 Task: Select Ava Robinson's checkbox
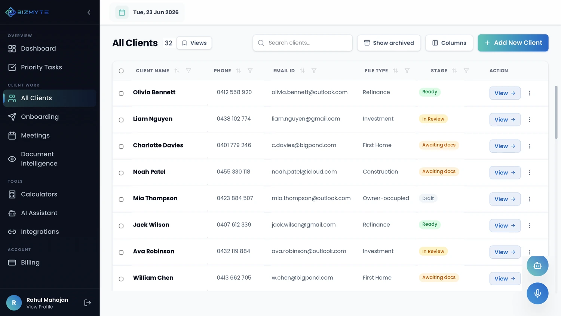121,252
